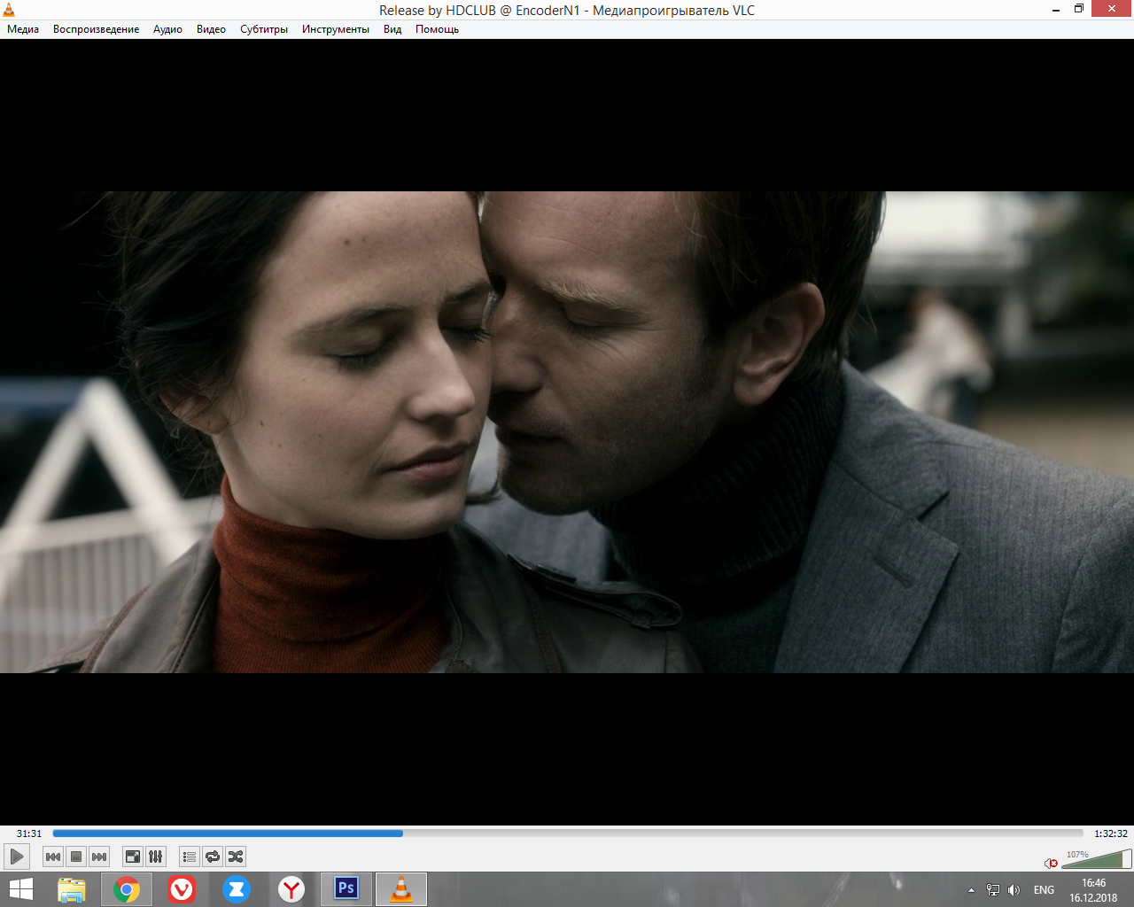1134x907 pixels.
Task: Launch Vivaldi browser from the taskbar
Action: [182, 889]
